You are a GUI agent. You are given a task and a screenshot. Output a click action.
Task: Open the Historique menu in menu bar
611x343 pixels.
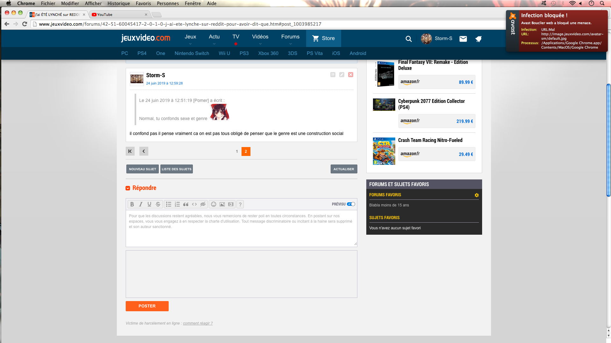point(118,3)
